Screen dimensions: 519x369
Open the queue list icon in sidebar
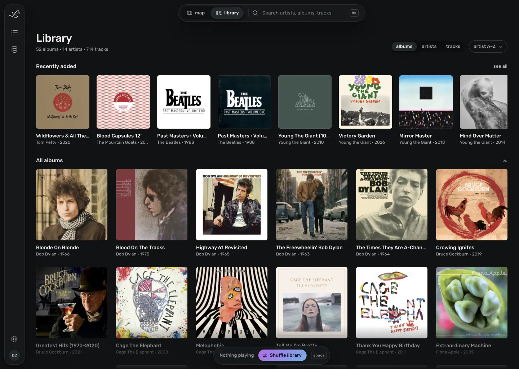[14, 33]
